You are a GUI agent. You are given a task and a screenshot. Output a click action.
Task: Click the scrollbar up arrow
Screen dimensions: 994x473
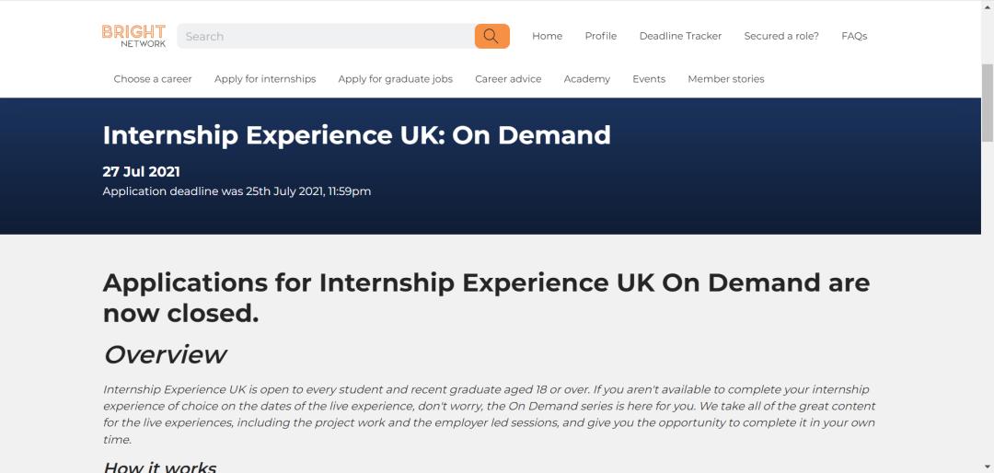(x=987, y=6)
